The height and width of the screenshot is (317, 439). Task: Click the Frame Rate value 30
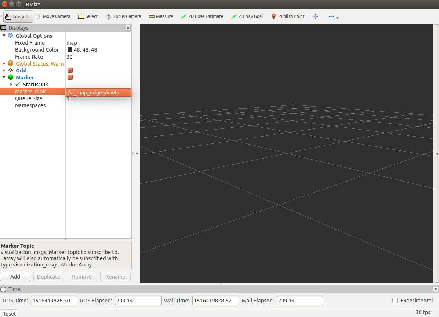[x=69, y=57]
